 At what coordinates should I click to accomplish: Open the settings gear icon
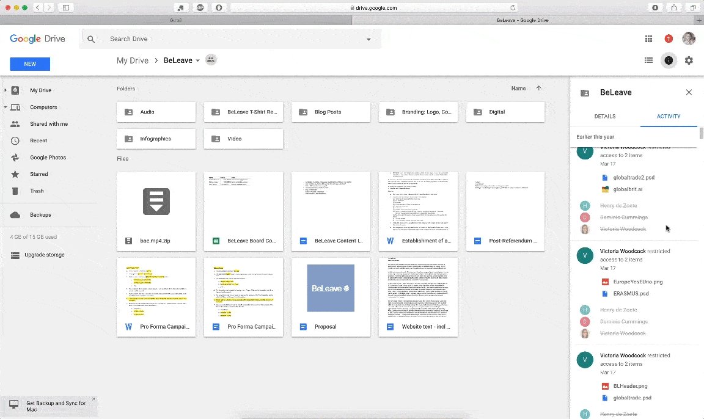(x=689, y=60)
